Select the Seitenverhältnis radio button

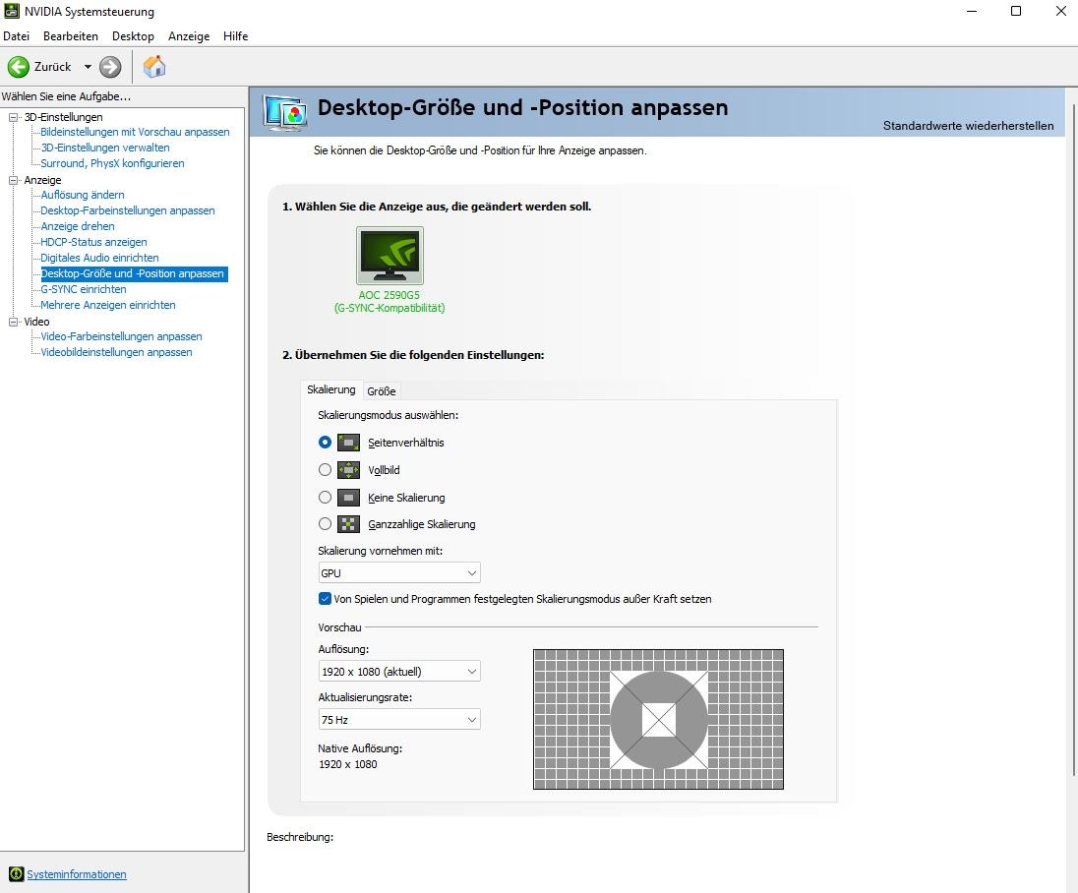point(325,442)
